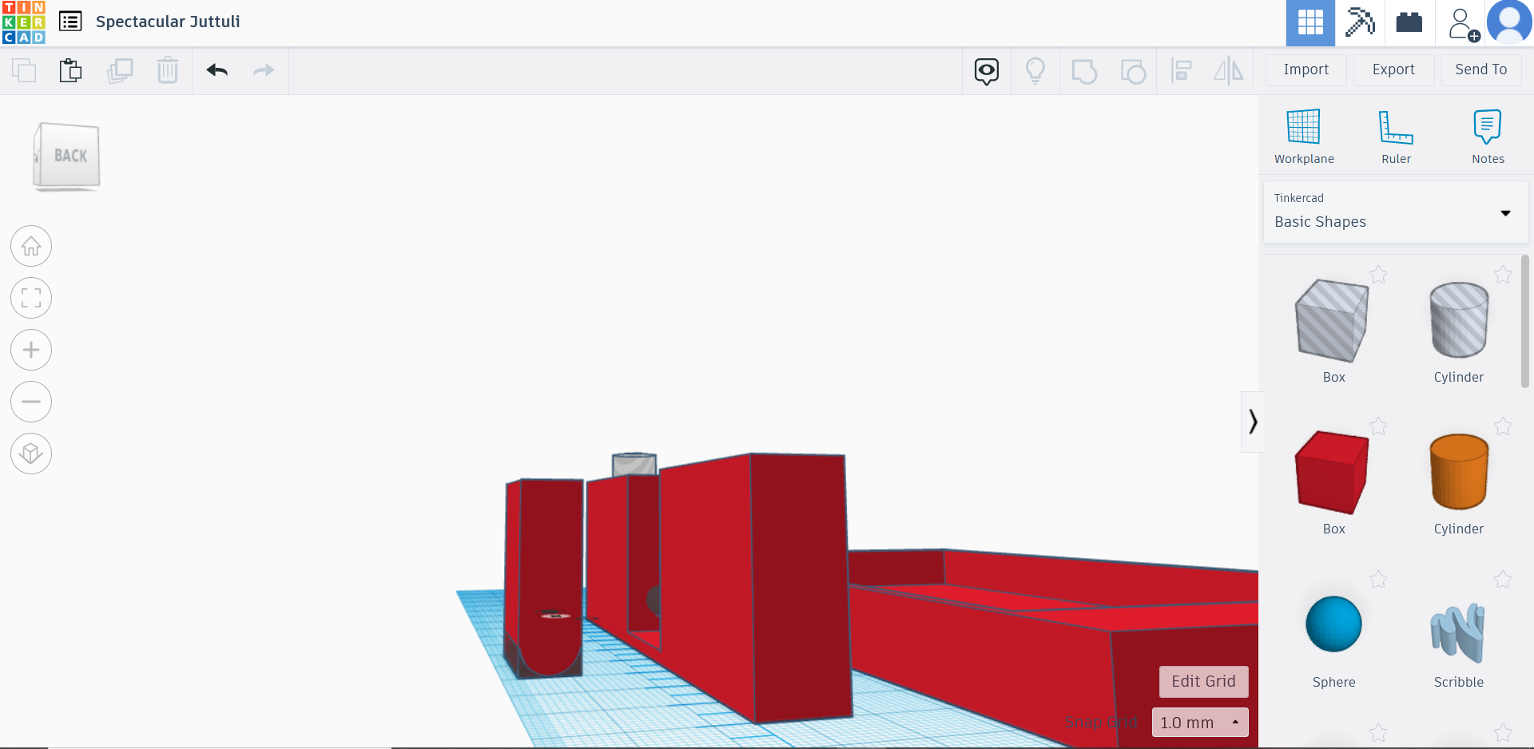
Task: Open the Export menu
Action: [1393, 69]
